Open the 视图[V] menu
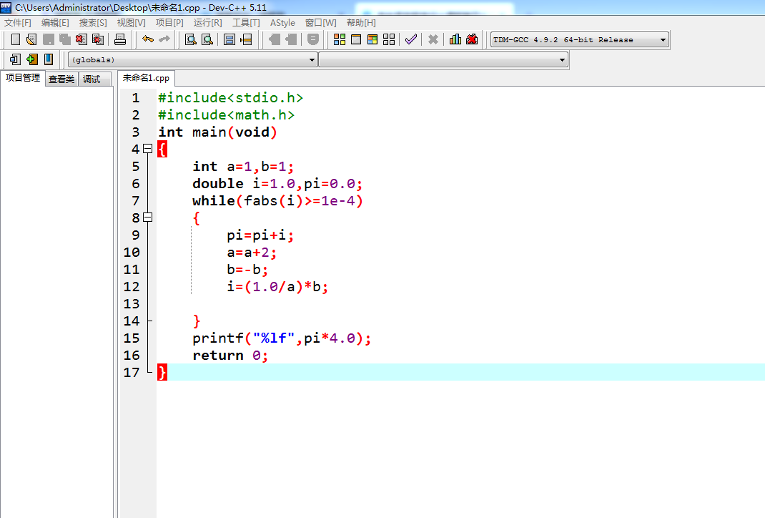The image size is (765, 518). coord(132,23)
